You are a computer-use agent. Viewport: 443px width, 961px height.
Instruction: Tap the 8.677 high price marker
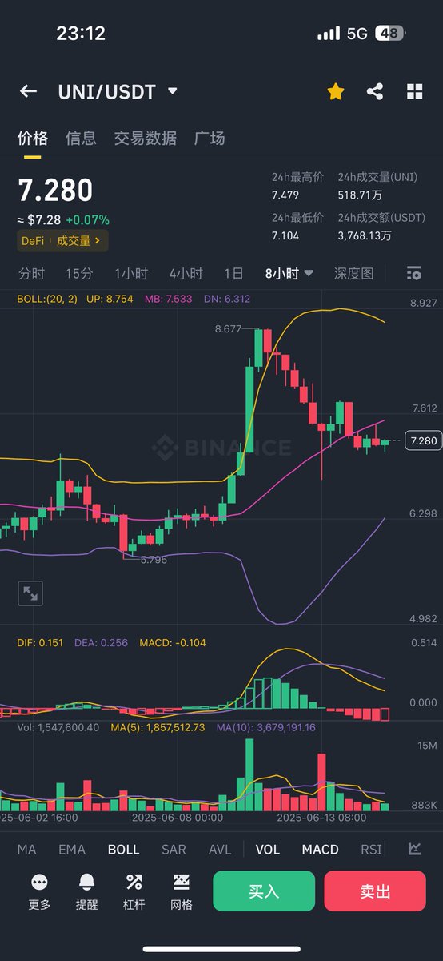[229, 329]
